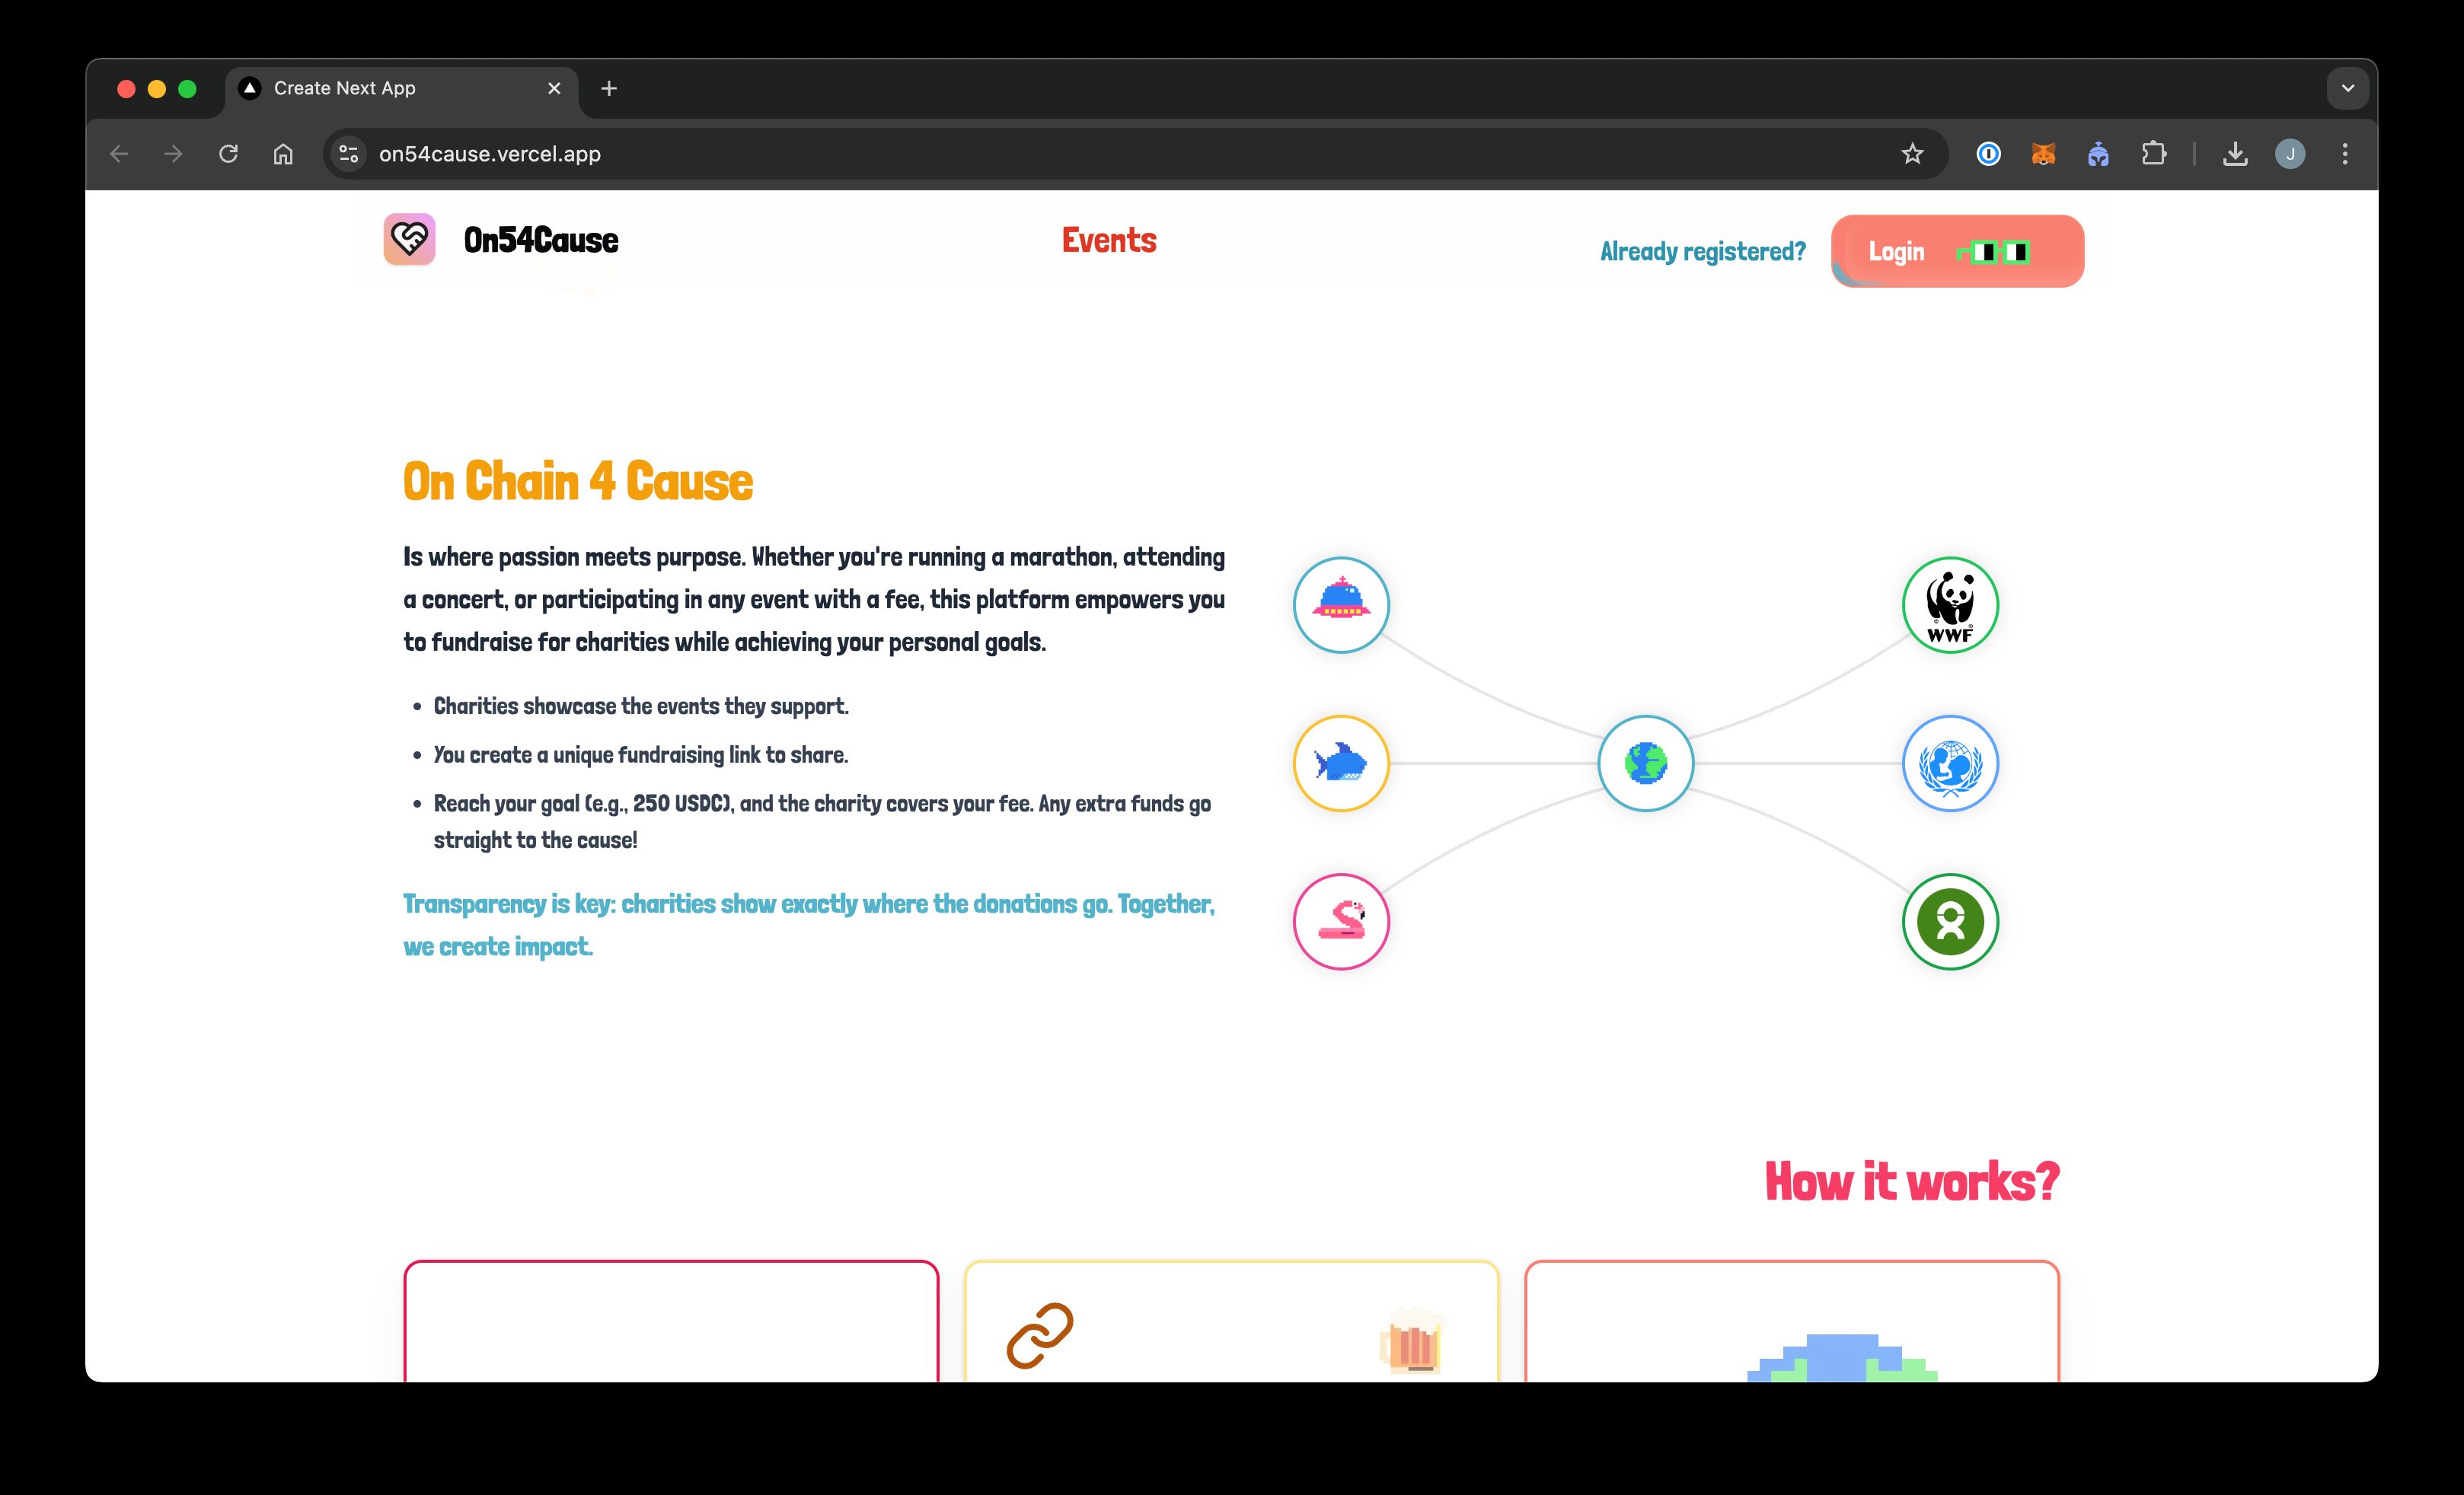Select the blue submarine fundraiser icon

(1341, 605)
